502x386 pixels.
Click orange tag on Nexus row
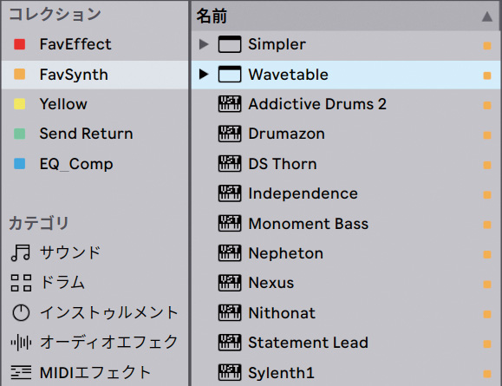pyautogui.click(x=487, y=285)
